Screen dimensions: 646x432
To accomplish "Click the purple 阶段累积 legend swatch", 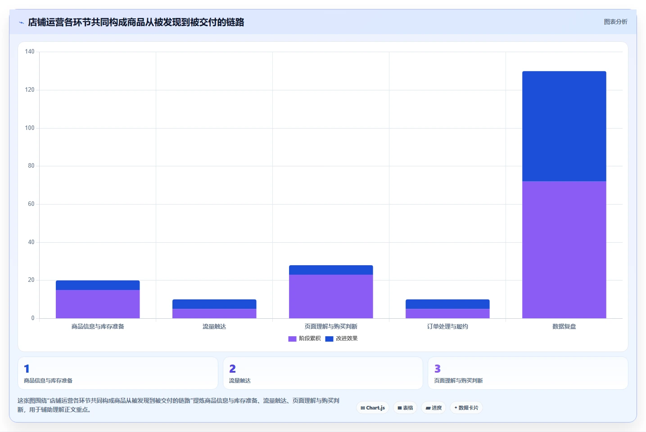I will [x=292, y=338].
